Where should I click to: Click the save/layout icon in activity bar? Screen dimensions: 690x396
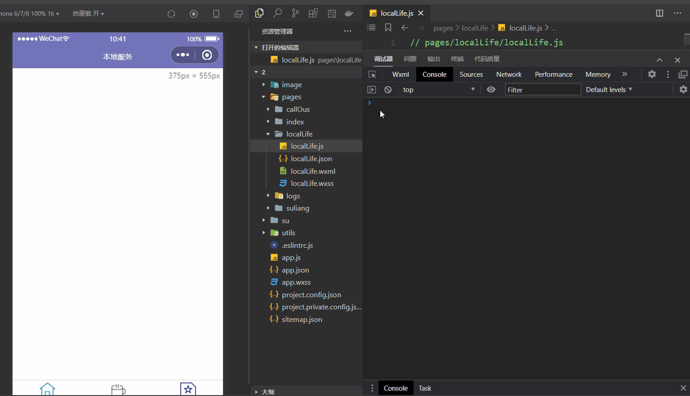coord(332,13)
